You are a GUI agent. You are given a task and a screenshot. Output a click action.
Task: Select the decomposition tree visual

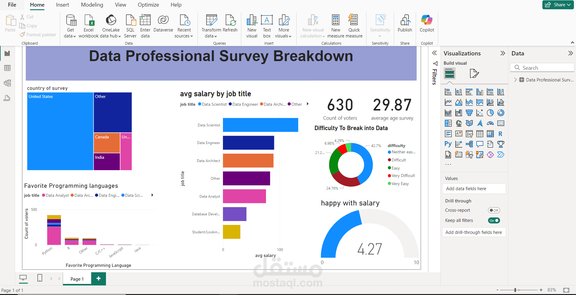pos(469,144)
